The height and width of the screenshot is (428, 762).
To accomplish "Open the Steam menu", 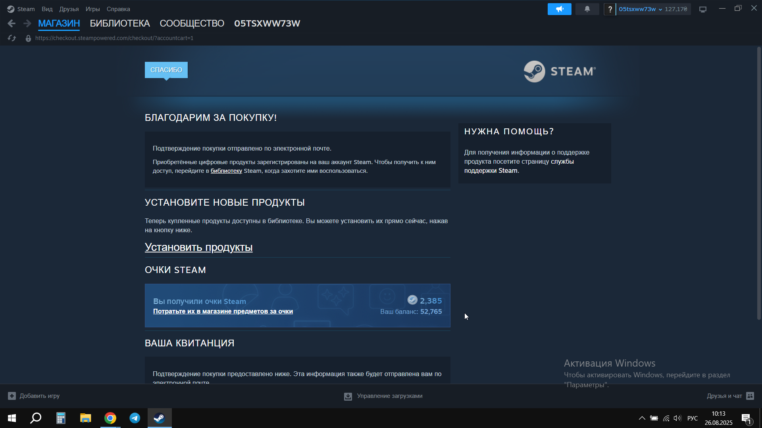I will tap(26, 9).
